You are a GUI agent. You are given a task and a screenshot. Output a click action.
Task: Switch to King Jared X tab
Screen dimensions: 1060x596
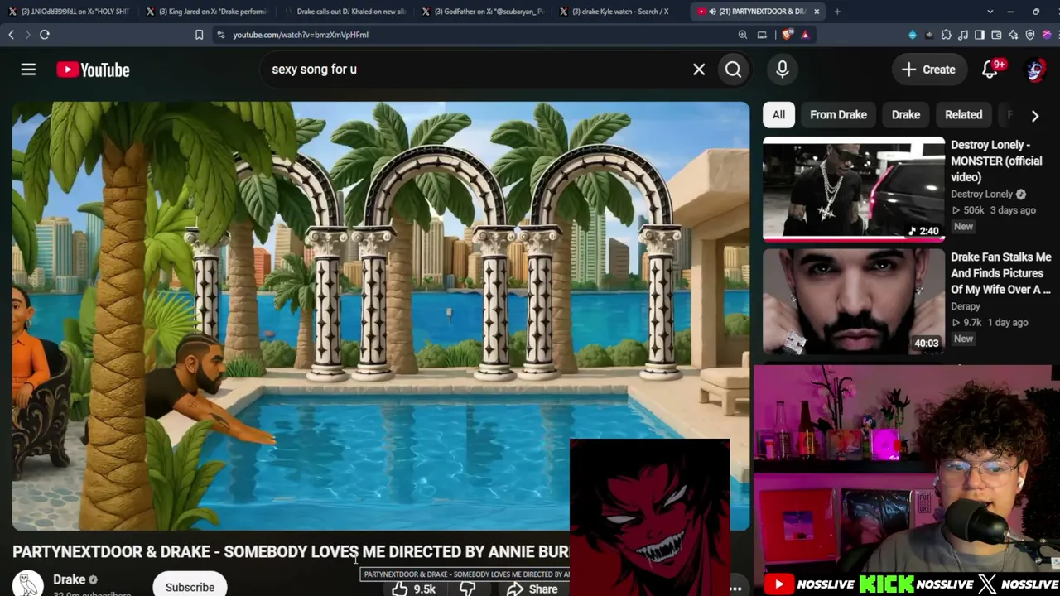(x=207, y=12)
